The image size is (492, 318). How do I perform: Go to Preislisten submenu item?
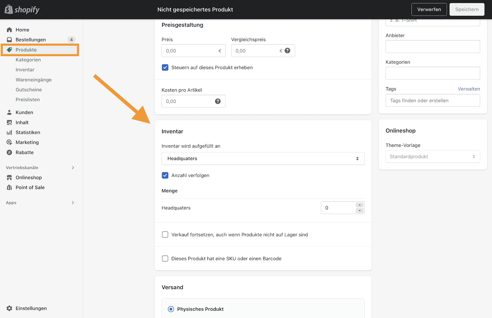pyautogui.click(x=27, y=100)
